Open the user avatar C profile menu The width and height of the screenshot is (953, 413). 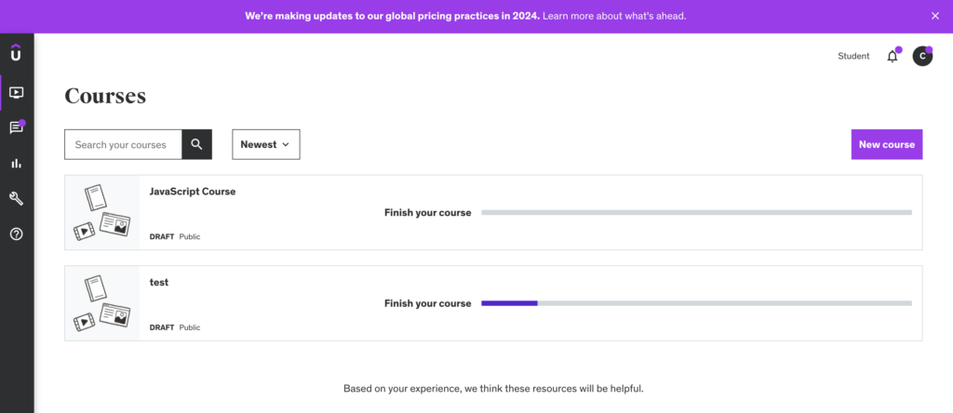(x=922, y=56)
